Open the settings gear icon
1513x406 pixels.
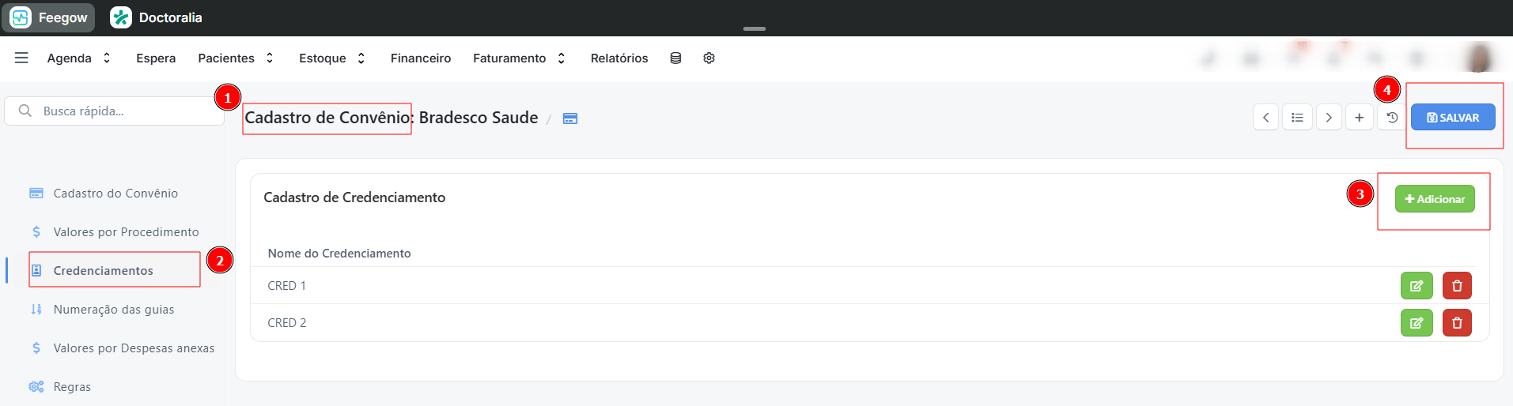pos(709,58)
